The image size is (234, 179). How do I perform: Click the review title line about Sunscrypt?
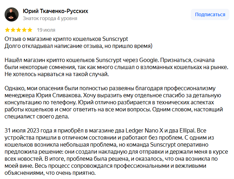point(66,38)
